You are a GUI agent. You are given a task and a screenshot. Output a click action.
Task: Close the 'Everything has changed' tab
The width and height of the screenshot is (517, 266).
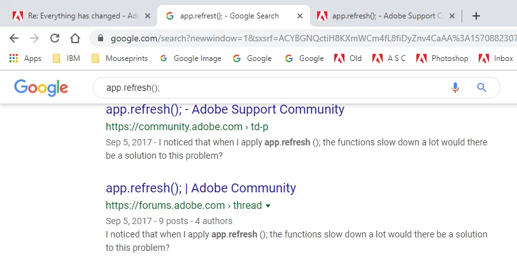click(x=148, y=16)
